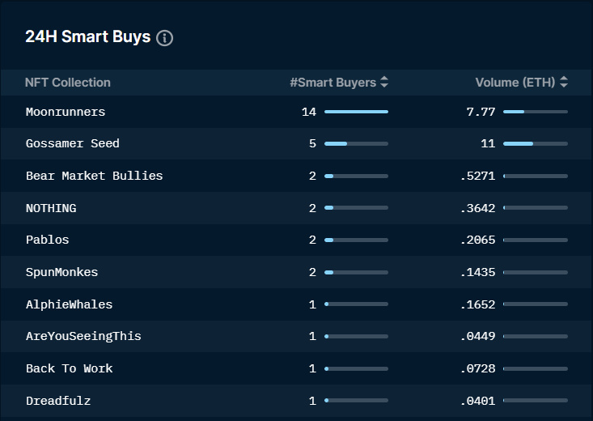Image resolution: width=593 pixels, height=421 pixels.
Task: Click the 24H Smart Buys title
Action: coord(87,36)
